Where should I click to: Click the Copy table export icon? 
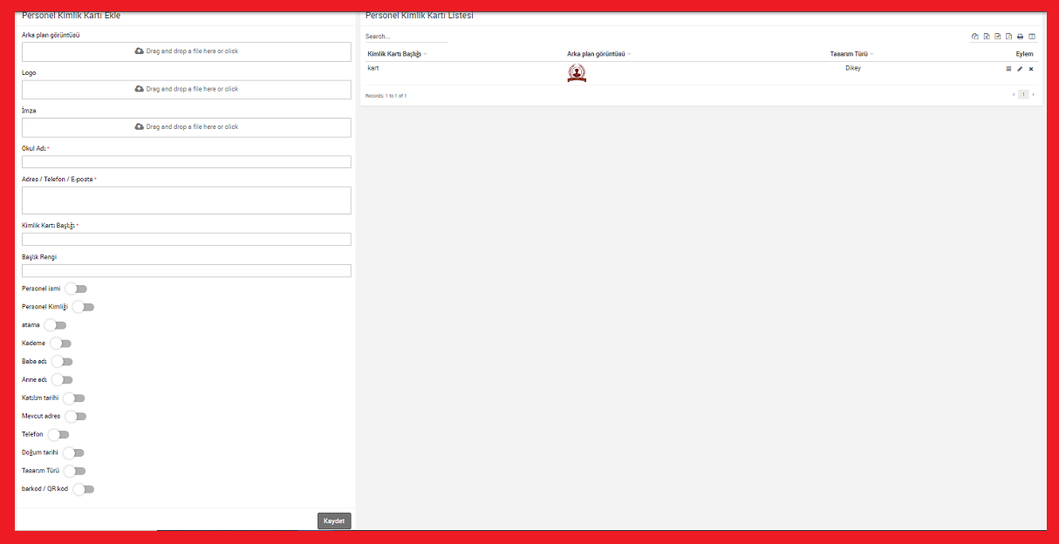(974, 37)
